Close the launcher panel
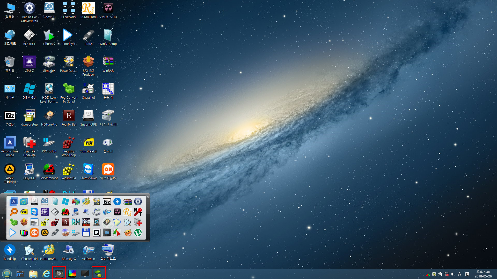This screenshot has height=279, width=497. tap(148, 197)
